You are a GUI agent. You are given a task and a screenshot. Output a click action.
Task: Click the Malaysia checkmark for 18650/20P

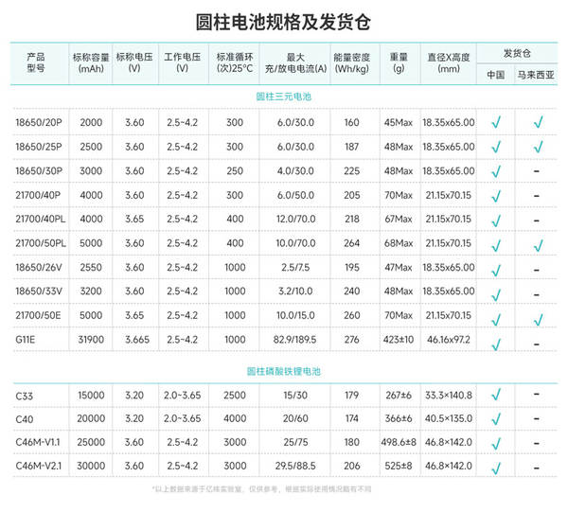[539, 122]
